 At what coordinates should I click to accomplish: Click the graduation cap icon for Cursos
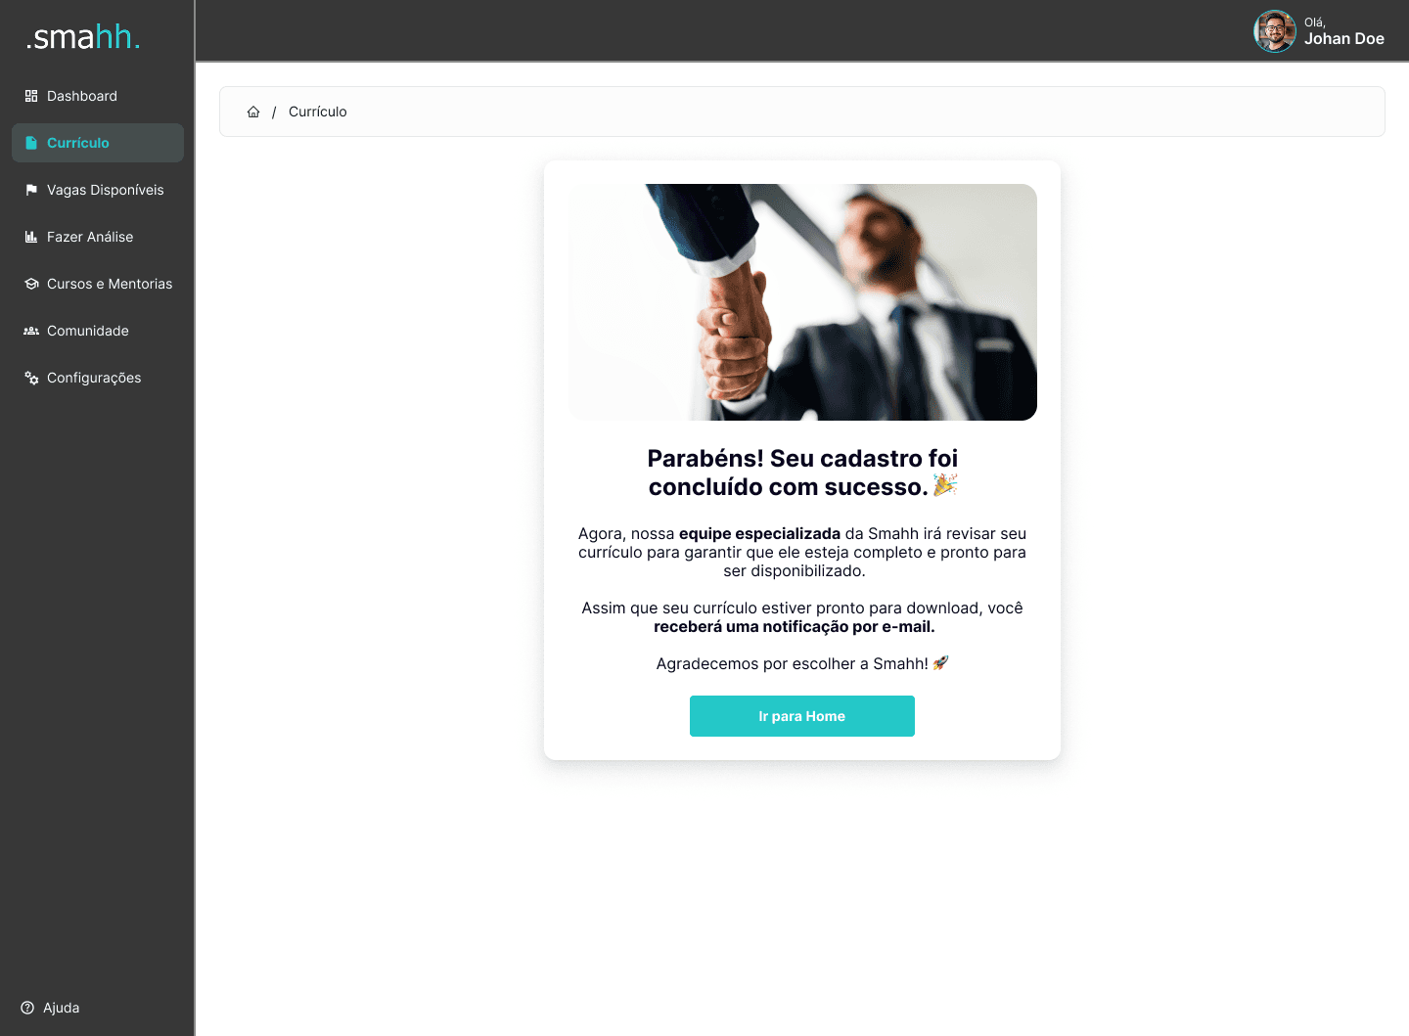pos(31,284)
